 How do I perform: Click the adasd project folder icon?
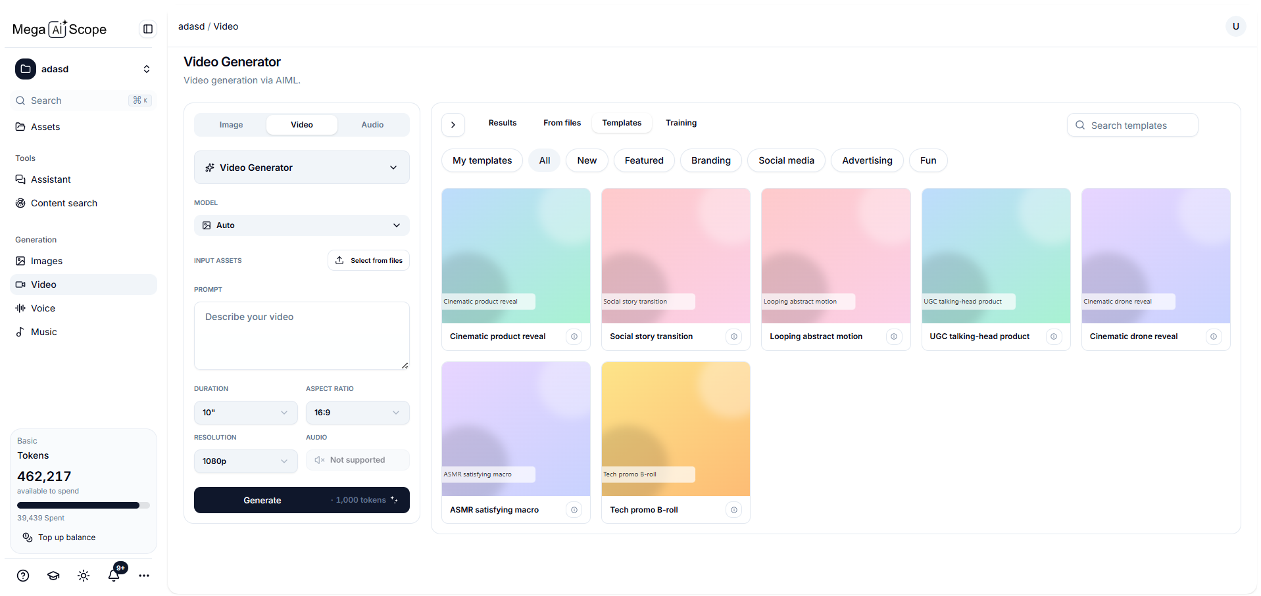[x=26, y=69]
